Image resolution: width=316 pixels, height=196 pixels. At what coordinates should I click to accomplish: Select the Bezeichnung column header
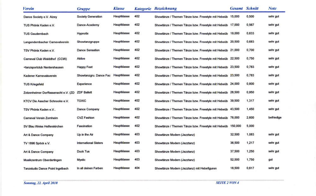pos(166,9)
